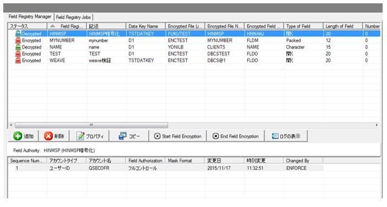Select the WEAVE field registry name

pyautogui.click(x=57, y=60)
